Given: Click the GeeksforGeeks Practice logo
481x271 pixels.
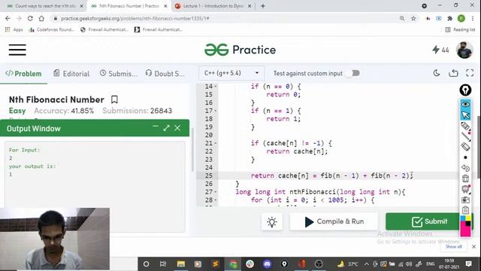Looking at the screenshot, I should 240,50.
